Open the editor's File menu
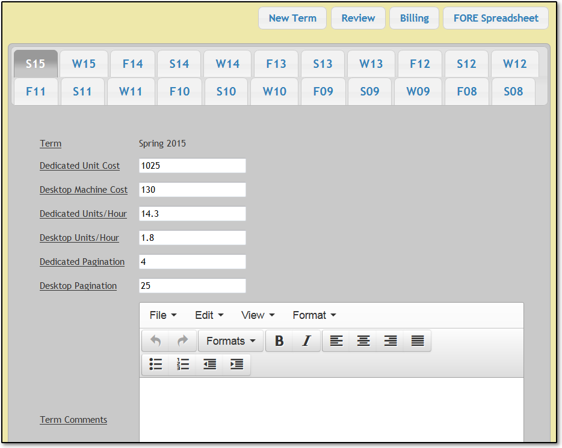Viewport: 562px width, 448px height. (x=163, y=315)
